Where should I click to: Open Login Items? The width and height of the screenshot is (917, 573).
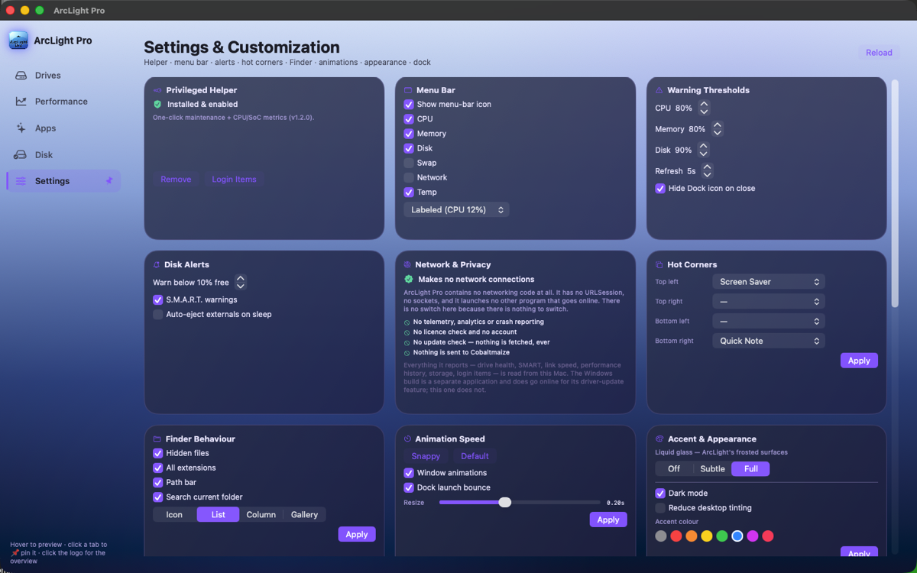pyautogui.click(x=234, y=180)
